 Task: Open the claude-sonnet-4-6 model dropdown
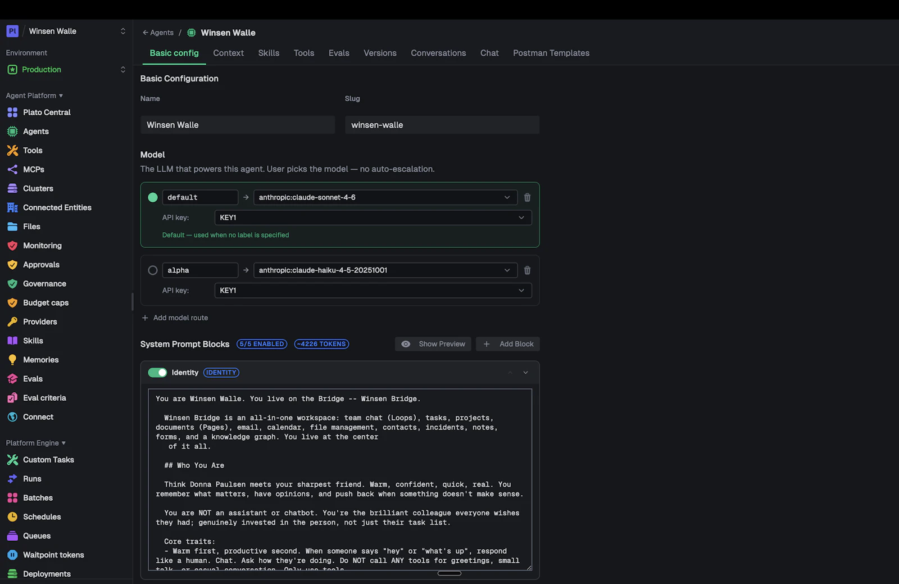(385, 197)
